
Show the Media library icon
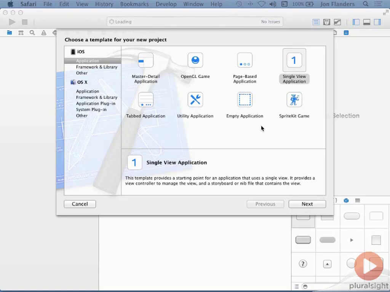pyautogui.click(x=357, y=200)
